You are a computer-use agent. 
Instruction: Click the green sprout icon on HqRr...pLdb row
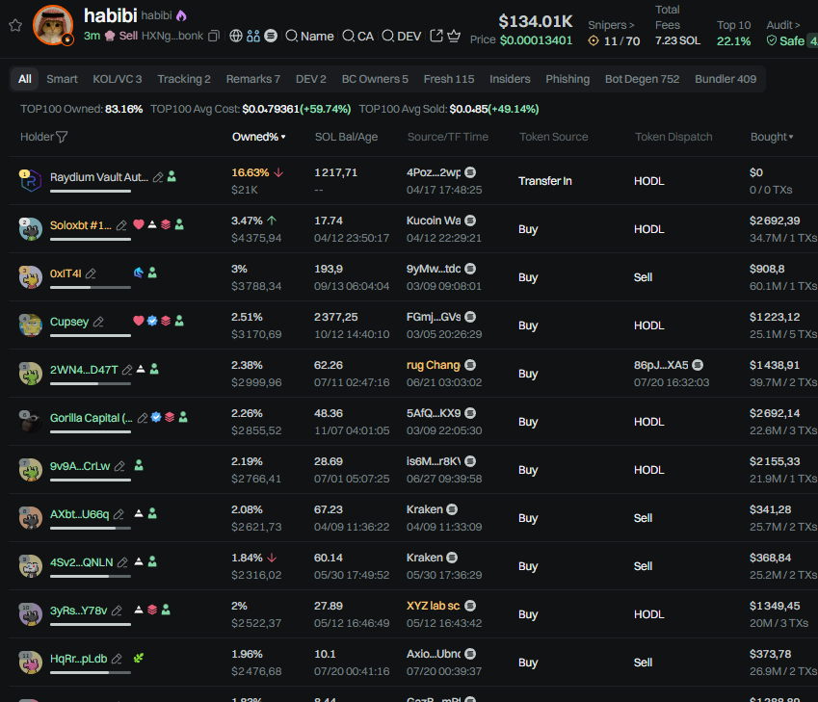(x=138, y=658)
